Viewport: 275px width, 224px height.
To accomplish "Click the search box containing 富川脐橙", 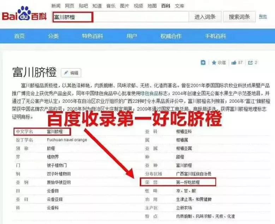I will pyautogui.click(x=120, y=17).
